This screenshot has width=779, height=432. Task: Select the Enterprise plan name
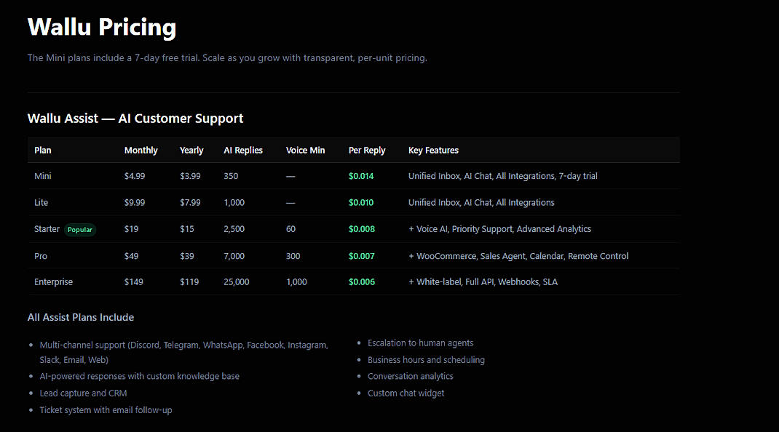pos(53,281)
